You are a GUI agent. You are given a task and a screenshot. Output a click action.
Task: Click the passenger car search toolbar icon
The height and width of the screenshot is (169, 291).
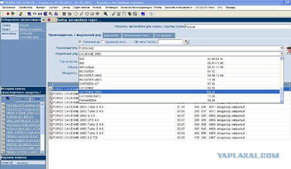pos(29,14)
